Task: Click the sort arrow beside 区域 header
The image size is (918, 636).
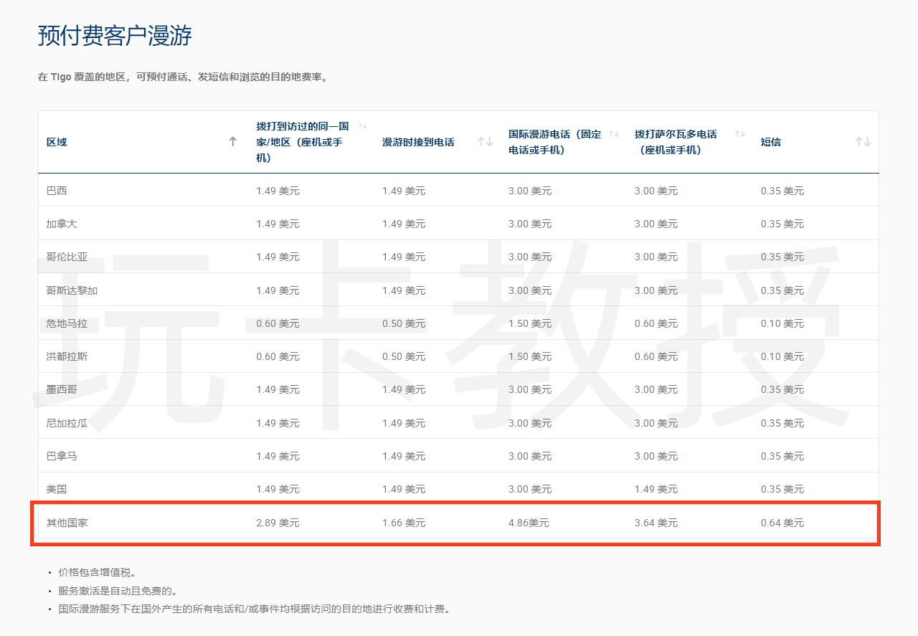Action: click(232, 142)
